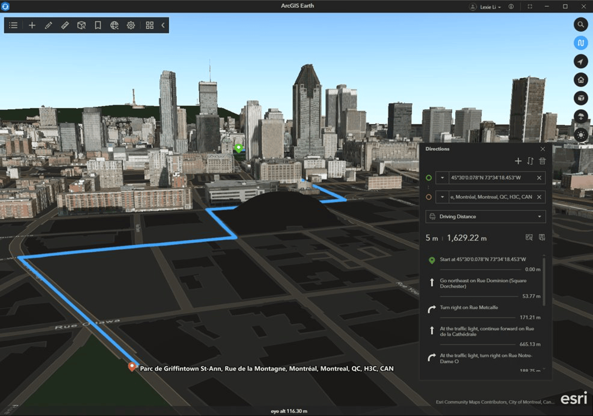Select the 'Start at 45°30'0.078"N' step
This screenshot has height=416, width=593.
[x=485, y=263]
